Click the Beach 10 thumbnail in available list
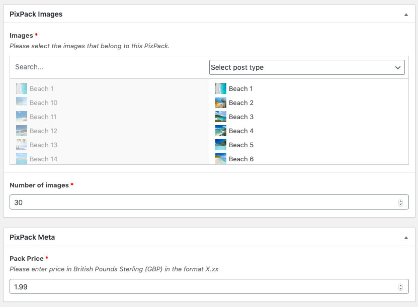 pyautogui.click(x=22, y=103)
